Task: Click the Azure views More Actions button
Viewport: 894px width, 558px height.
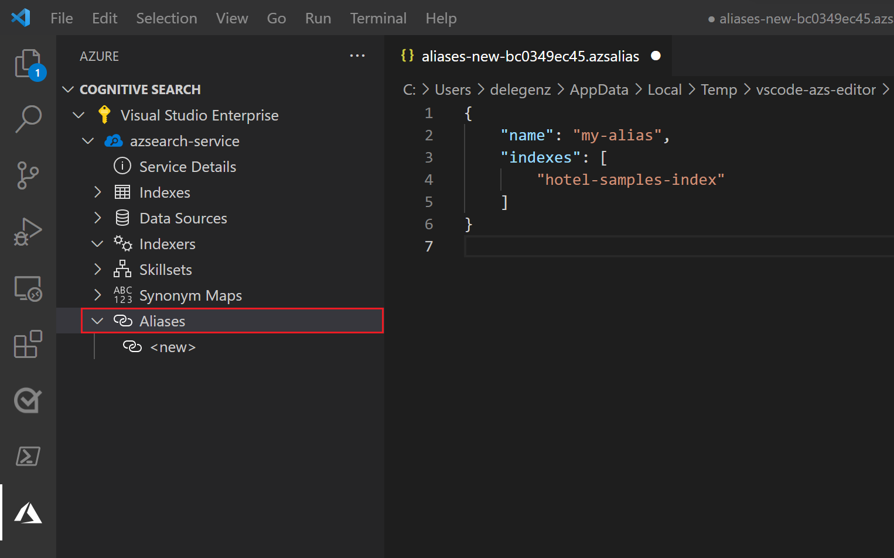Action: tap(357, 56)
